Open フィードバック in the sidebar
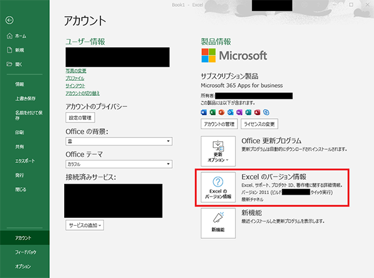374x278 pixels. point(26,252)
